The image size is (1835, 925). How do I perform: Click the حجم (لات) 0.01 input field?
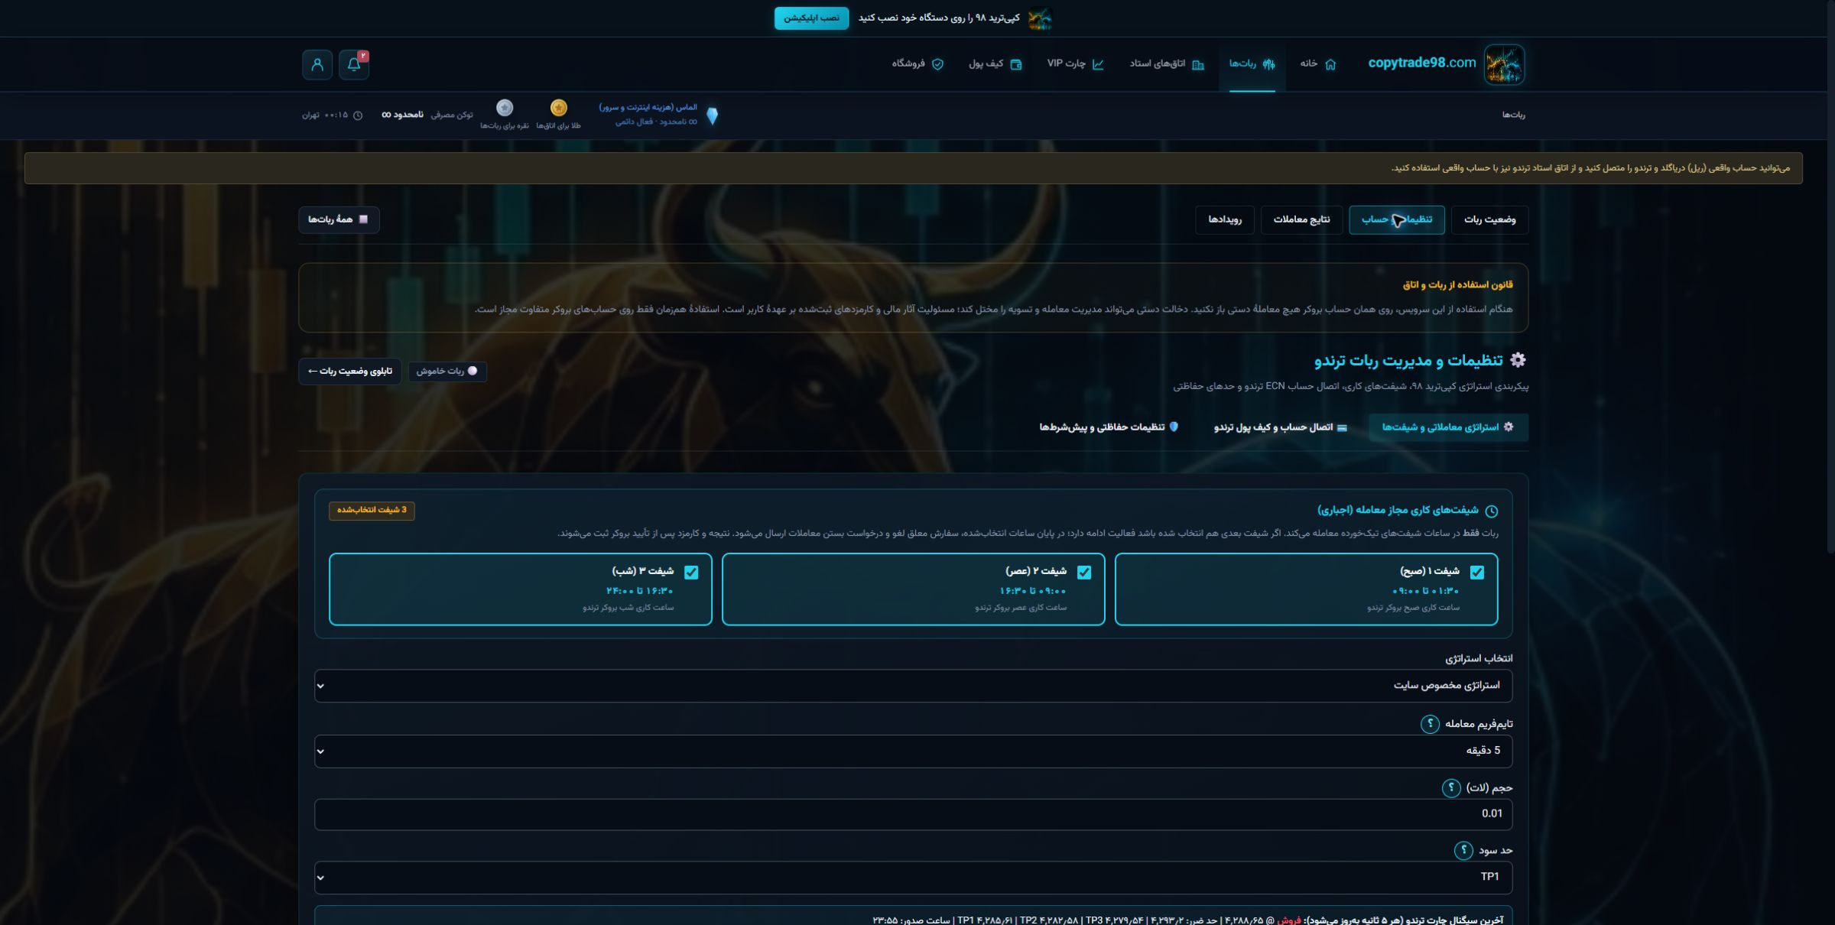913,814
